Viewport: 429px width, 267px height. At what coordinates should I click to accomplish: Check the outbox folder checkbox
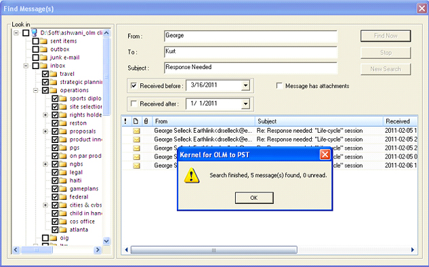(35, 49)
